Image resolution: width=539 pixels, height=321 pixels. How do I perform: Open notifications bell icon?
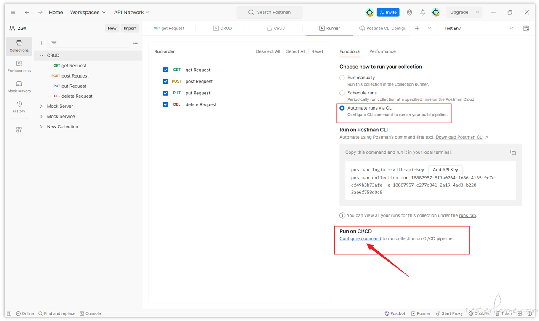click(422, 13)
